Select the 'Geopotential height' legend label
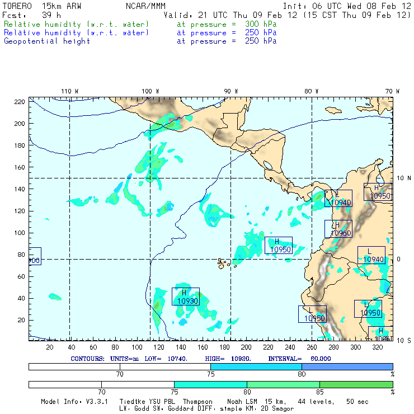414x414 pixels. (x=47, y=41)
